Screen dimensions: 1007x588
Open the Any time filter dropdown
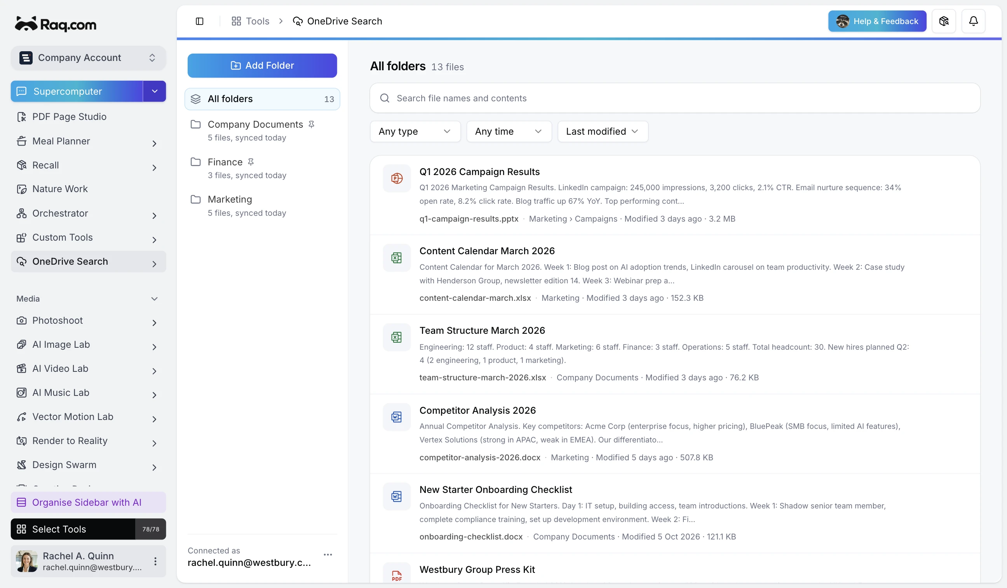509,131
